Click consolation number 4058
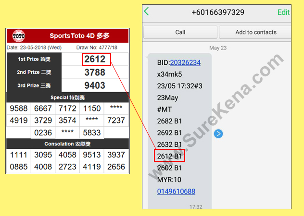 pos(67,155)
